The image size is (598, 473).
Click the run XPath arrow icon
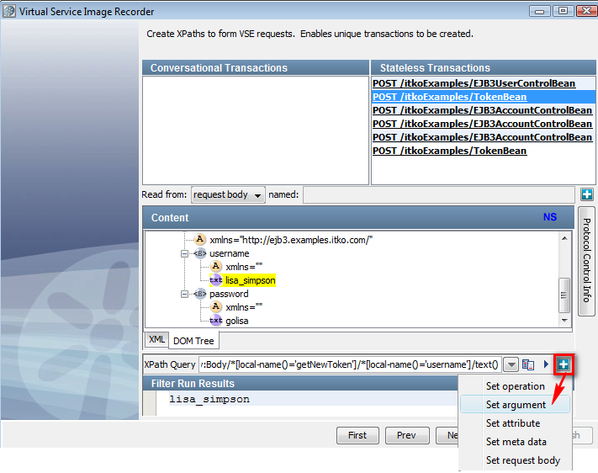coord(546,364)
